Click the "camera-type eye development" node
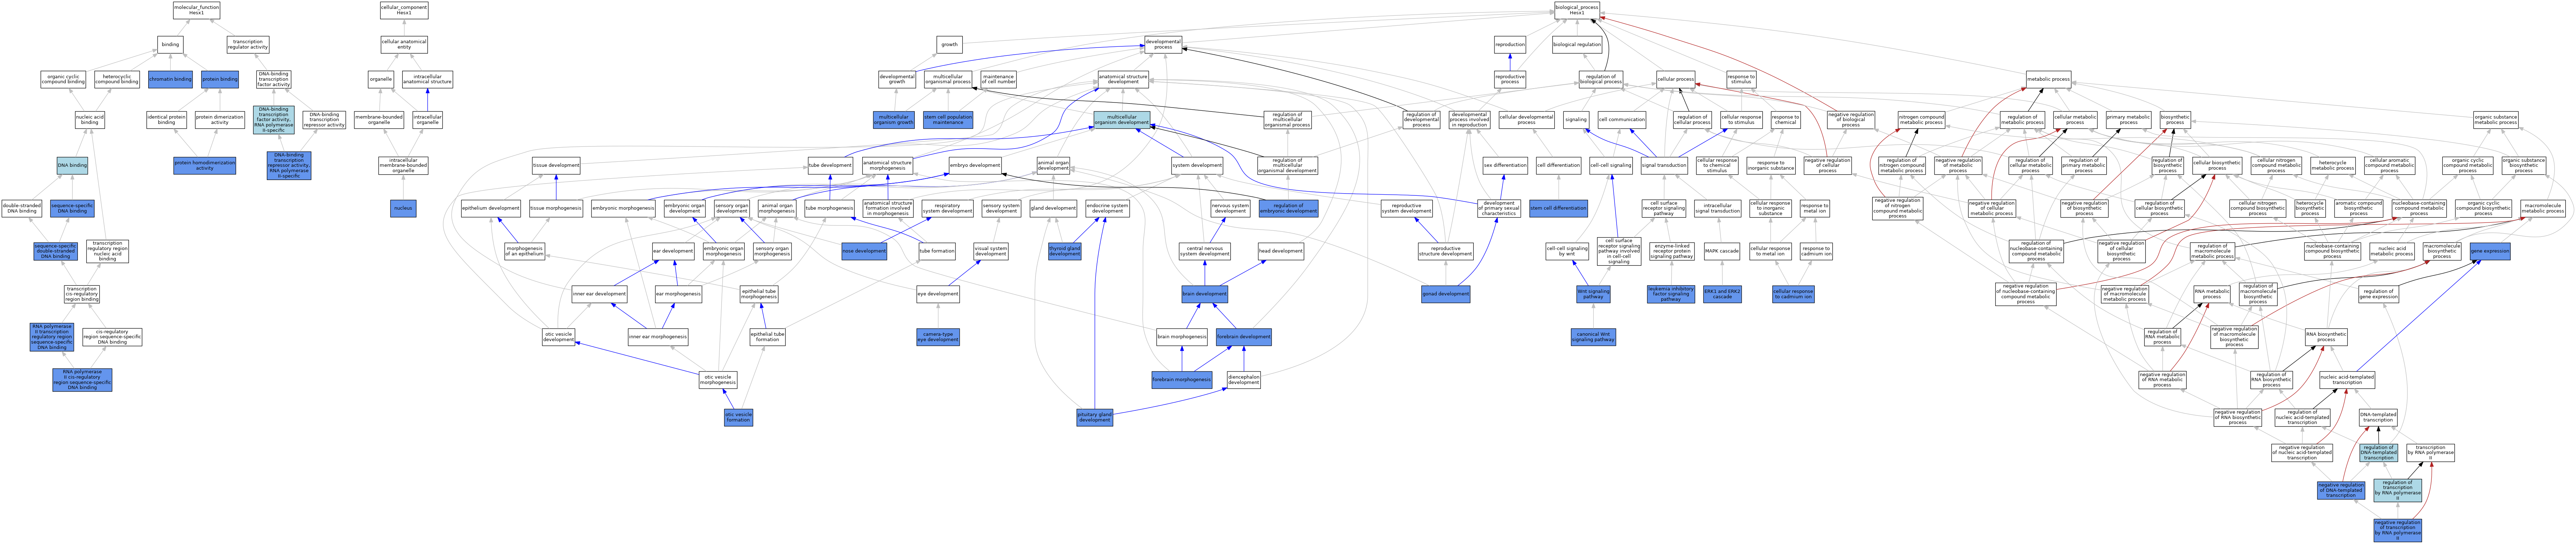 pyautogui.click(x=938, y=337)
